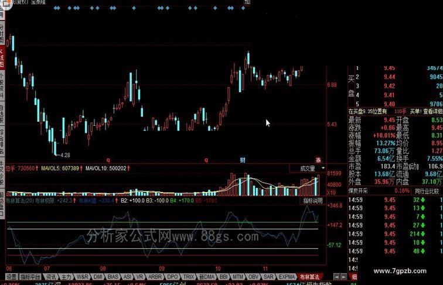The image size is (443, 285).
Task: Open the 设置 settings tab
Action: click(x=12, y=277)
